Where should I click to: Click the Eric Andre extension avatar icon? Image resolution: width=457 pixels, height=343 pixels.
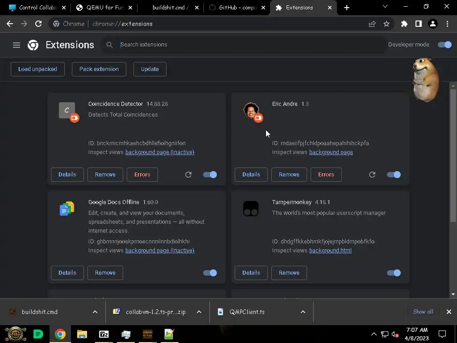(251, 110)
